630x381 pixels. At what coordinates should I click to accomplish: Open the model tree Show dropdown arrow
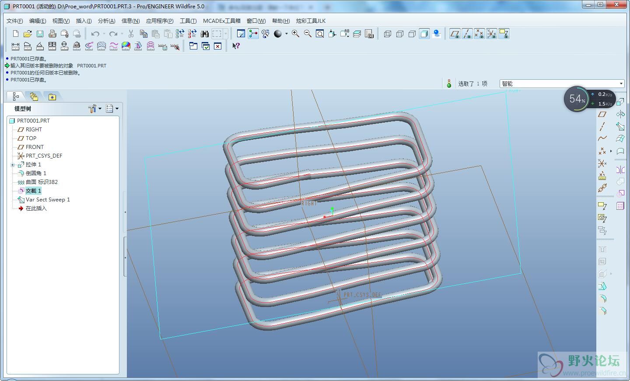click(117, 109)
